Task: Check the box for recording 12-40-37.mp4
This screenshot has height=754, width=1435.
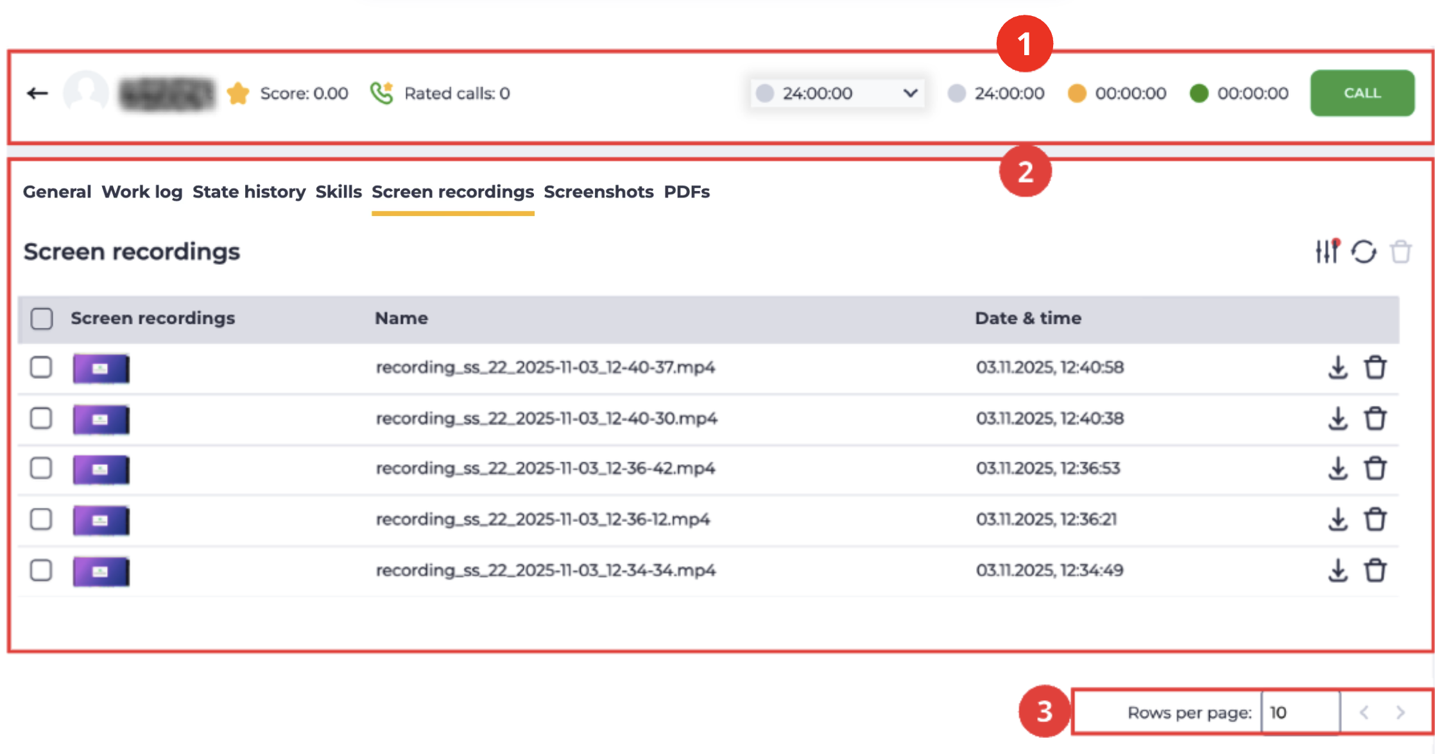Action: tap(41, 367)
